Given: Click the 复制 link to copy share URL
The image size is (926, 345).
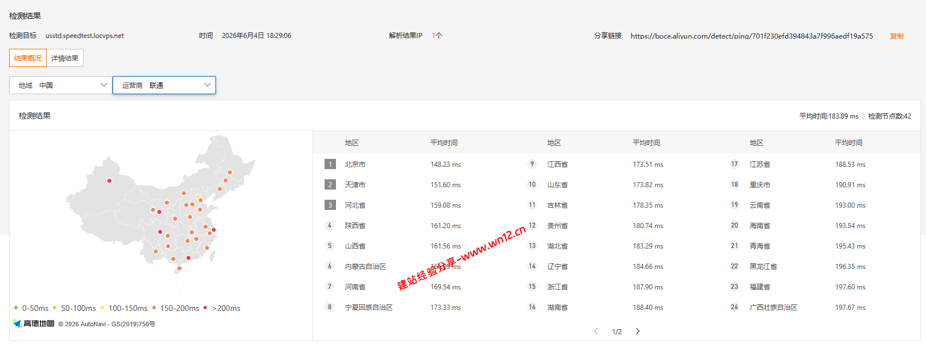Looking at the screenshot, I should 896,36.
